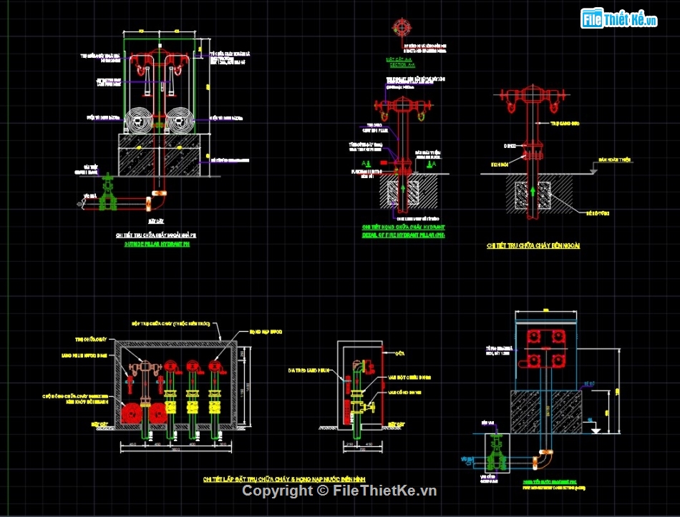Select the large red hose reel in the installation box

[x=132, y=413]
